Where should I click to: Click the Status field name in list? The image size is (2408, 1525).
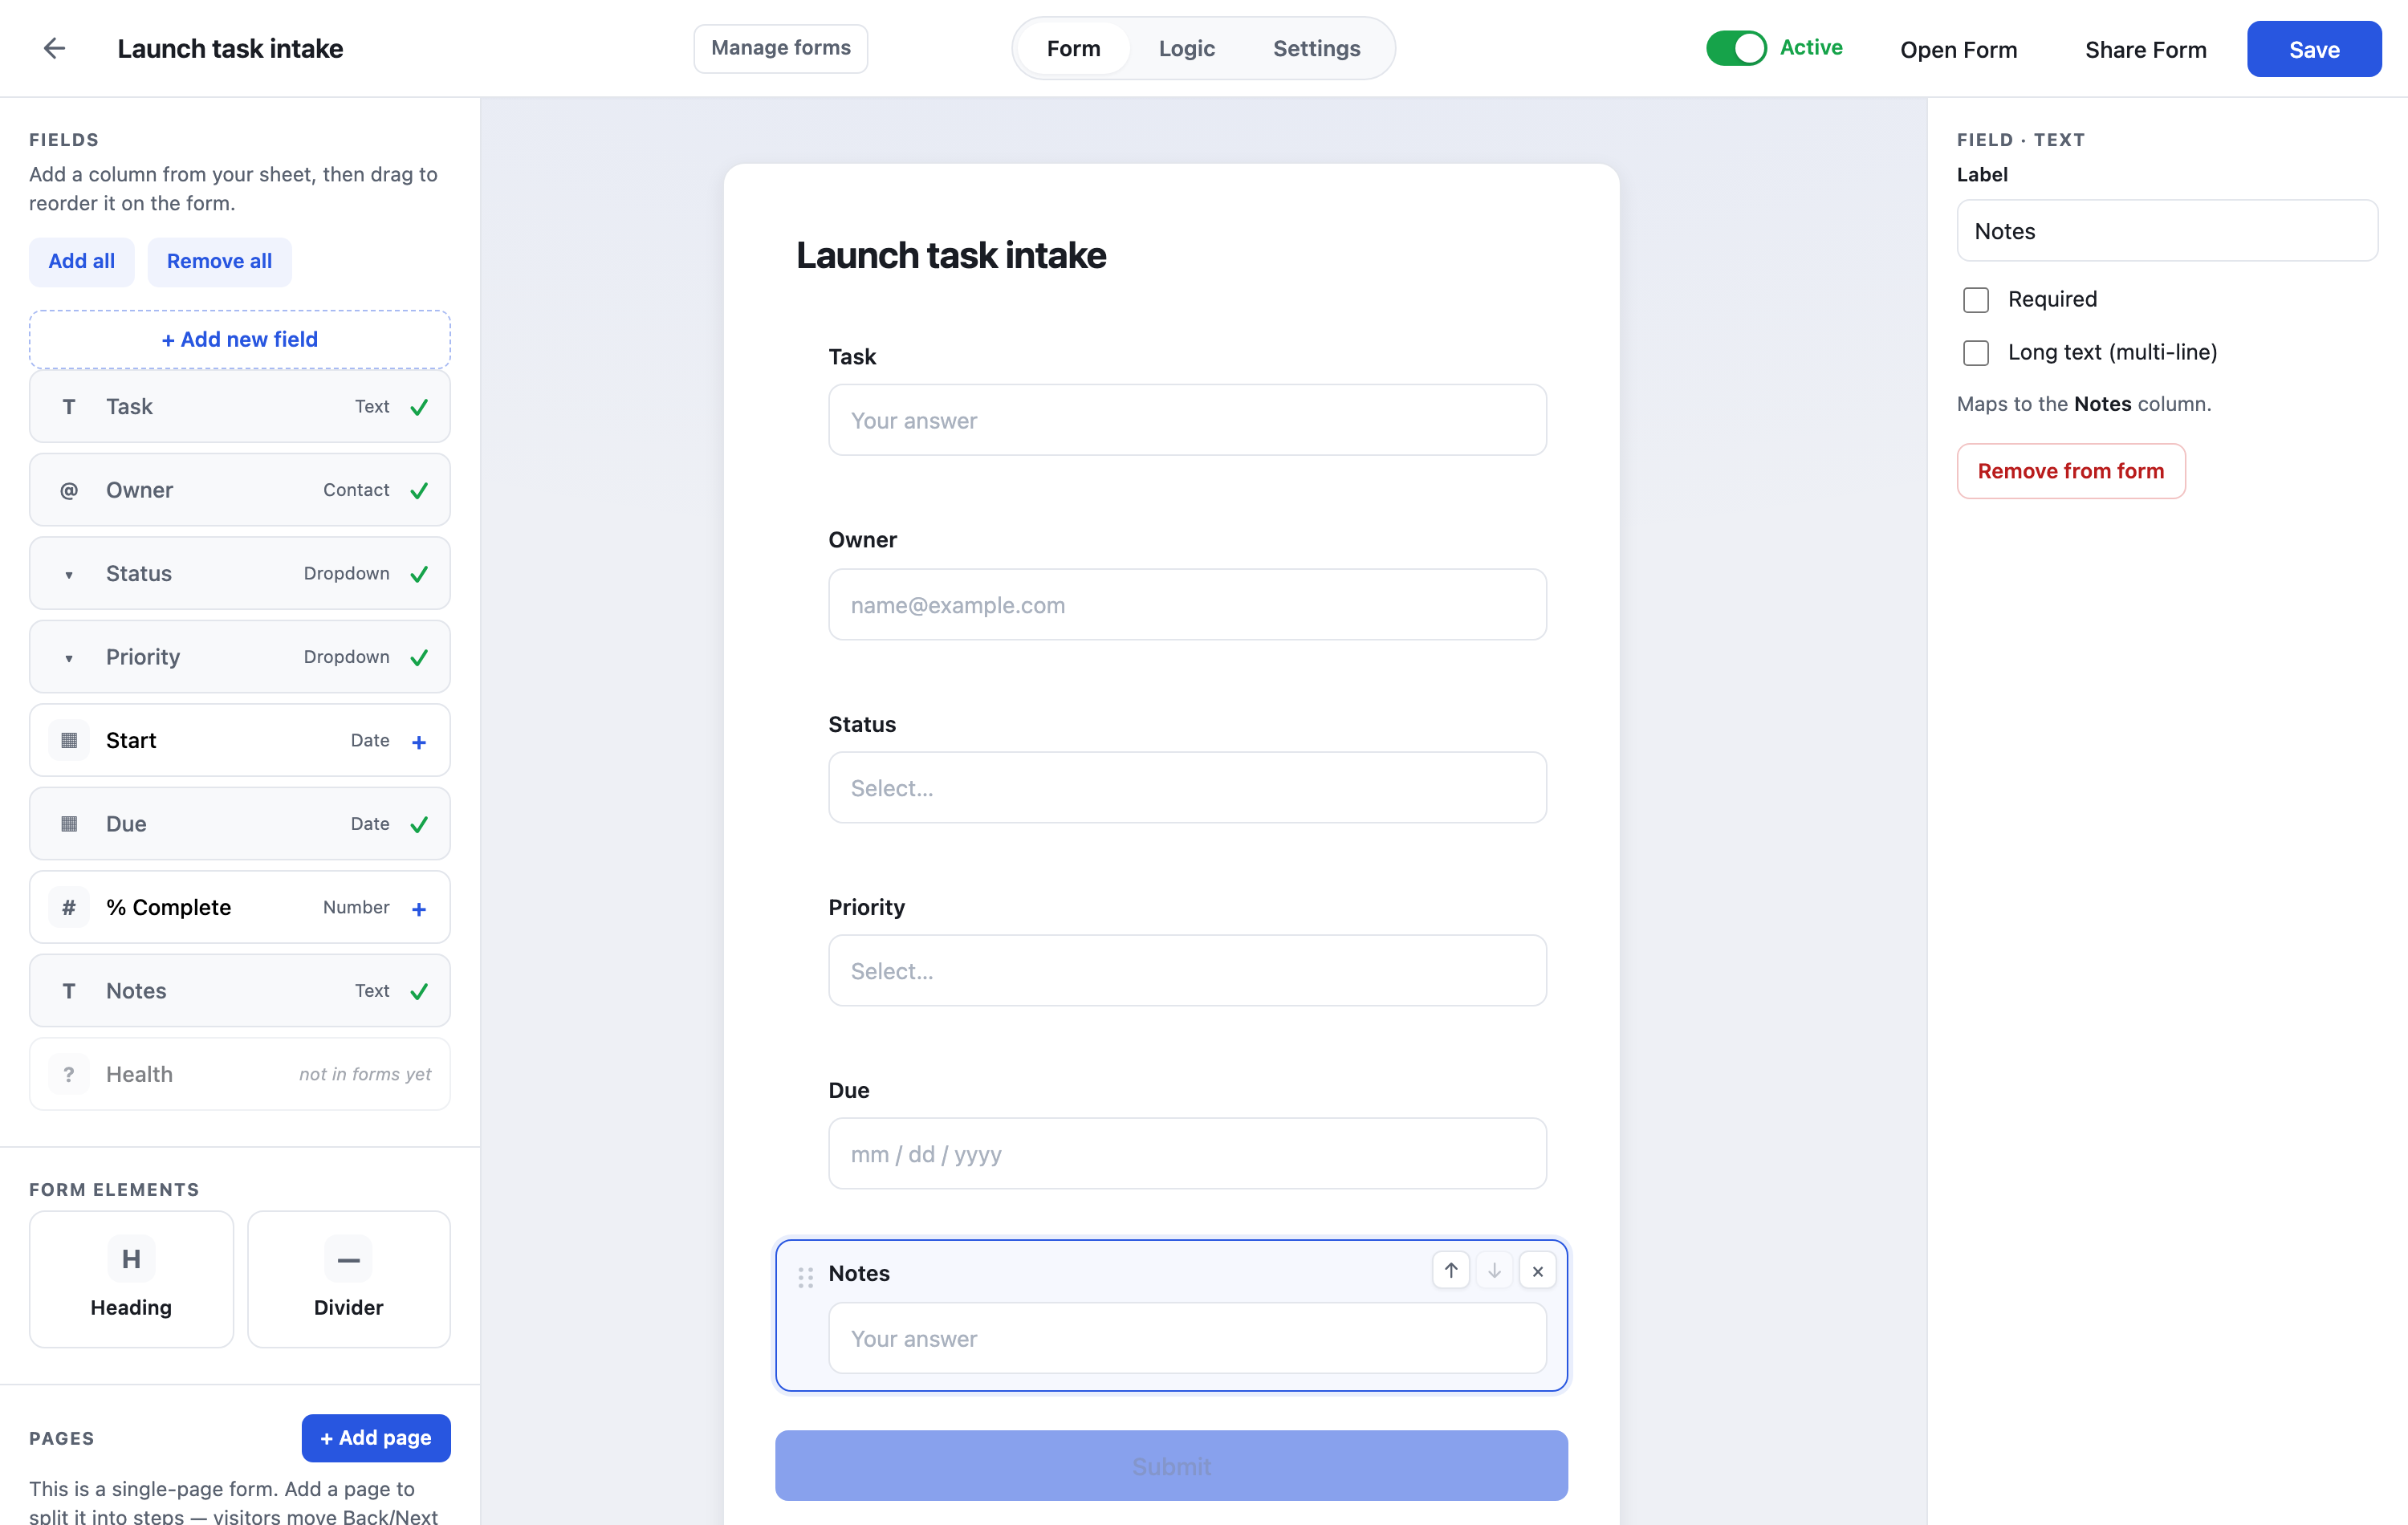(x=139, y=574)
